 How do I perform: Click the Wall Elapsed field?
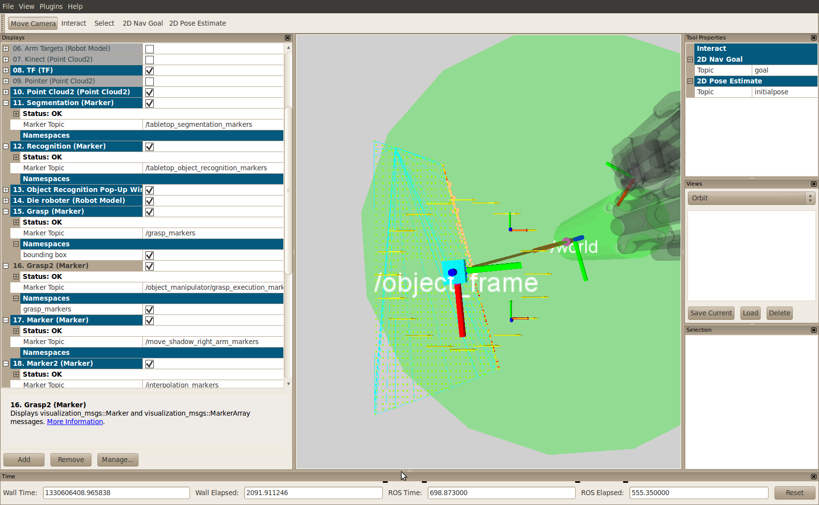point(313,493)
